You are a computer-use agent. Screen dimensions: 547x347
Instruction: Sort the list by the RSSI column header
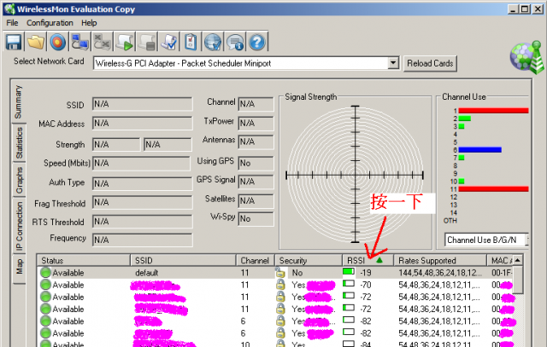tap(368, 260)
